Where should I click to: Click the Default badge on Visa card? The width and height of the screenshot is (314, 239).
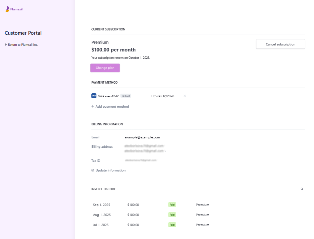point(126,96)
